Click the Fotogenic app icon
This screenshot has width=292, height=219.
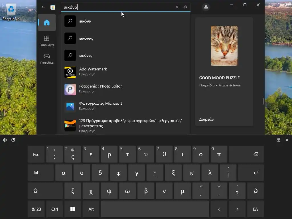pos(70,90)
